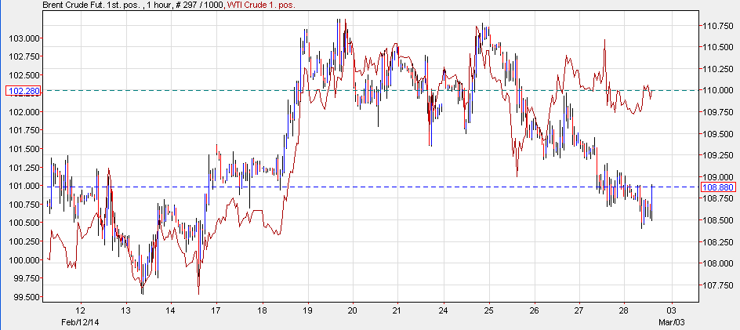Click the Feb/12/14 date label

click(79, 321)
